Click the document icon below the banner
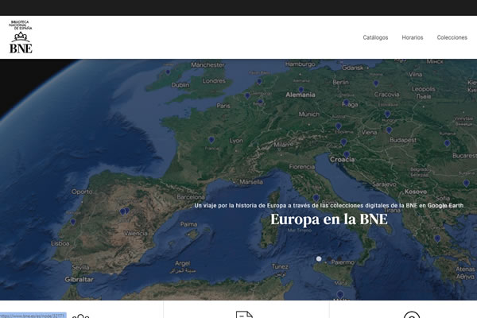Viewport: 477px width, 318px height. point(244,314)
